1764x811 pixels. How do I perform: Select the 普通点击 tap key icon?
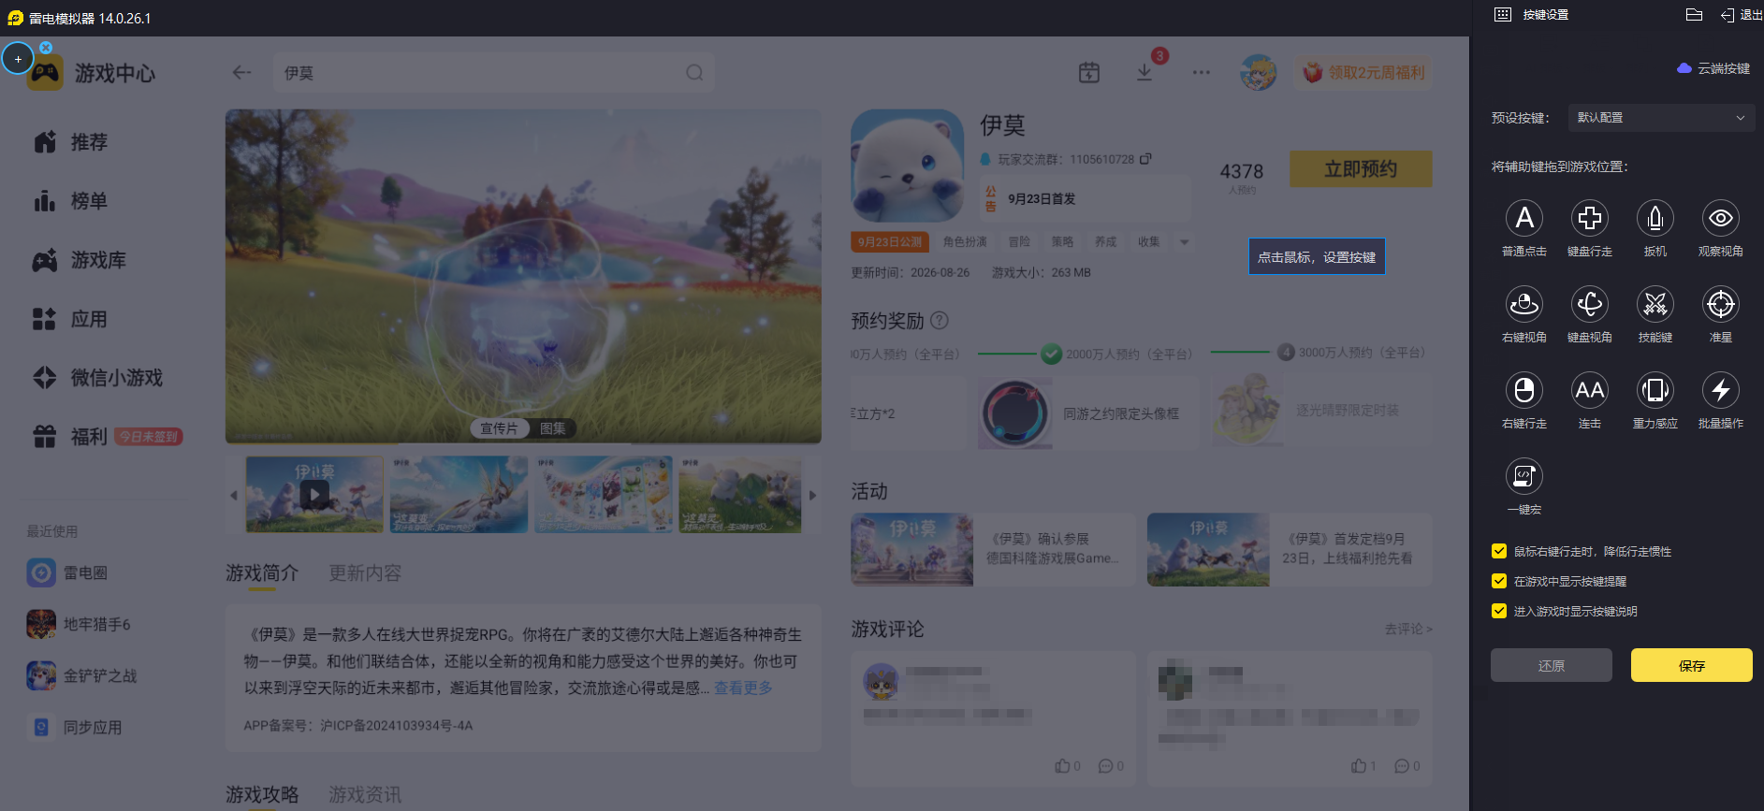click(1524, 218)
